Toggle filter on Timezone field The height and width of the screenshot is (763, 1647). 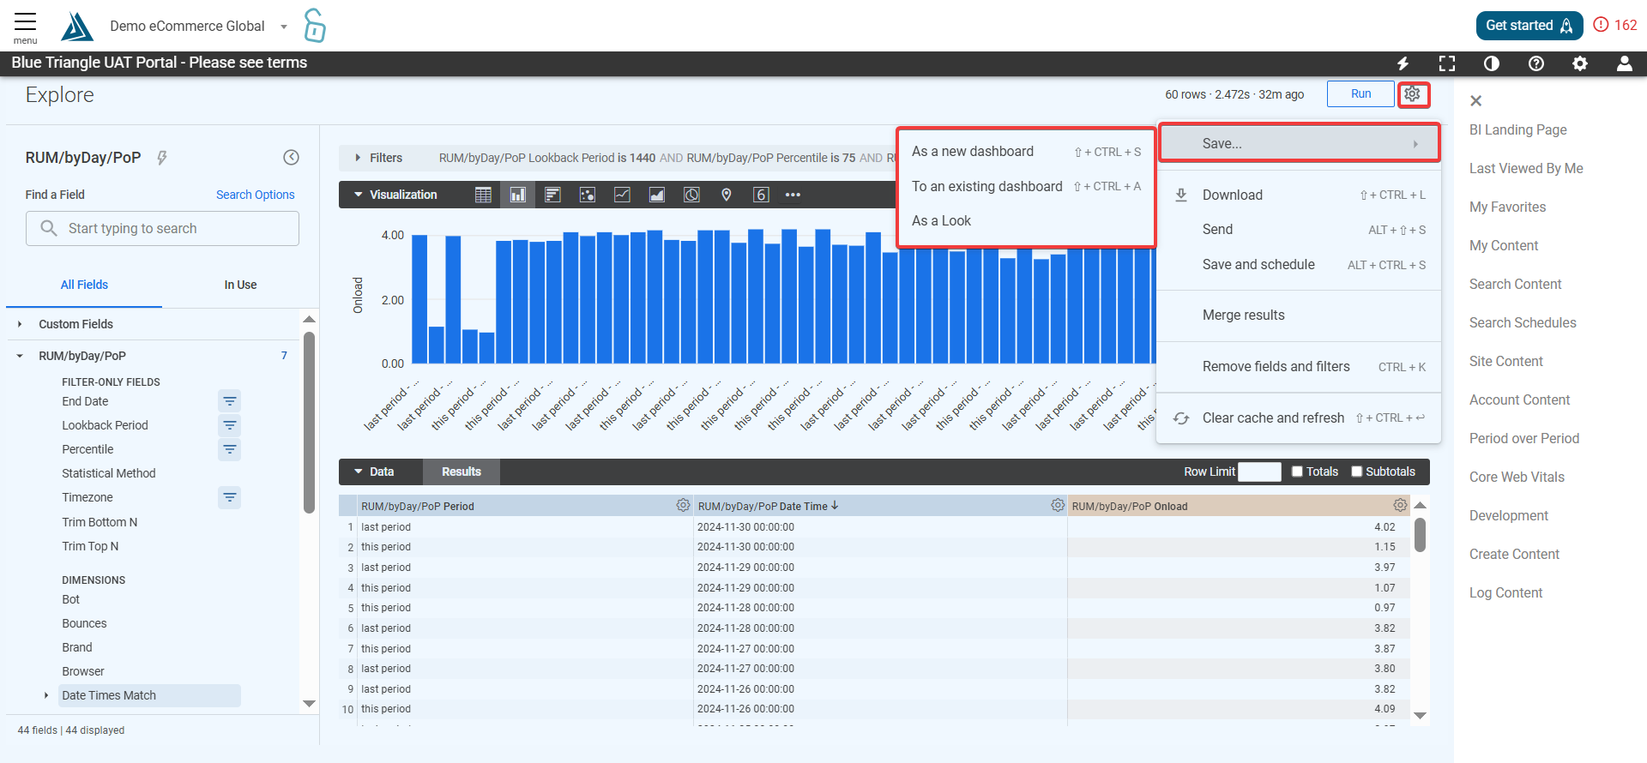tap(229, 497)
